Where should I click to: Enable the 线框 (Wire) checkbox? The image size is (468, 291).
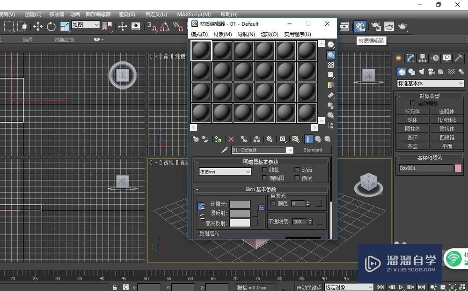265,170
